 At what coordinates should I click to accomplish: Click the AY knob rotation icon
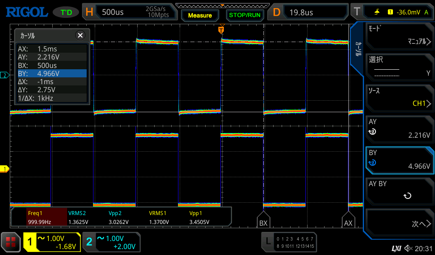372,132
